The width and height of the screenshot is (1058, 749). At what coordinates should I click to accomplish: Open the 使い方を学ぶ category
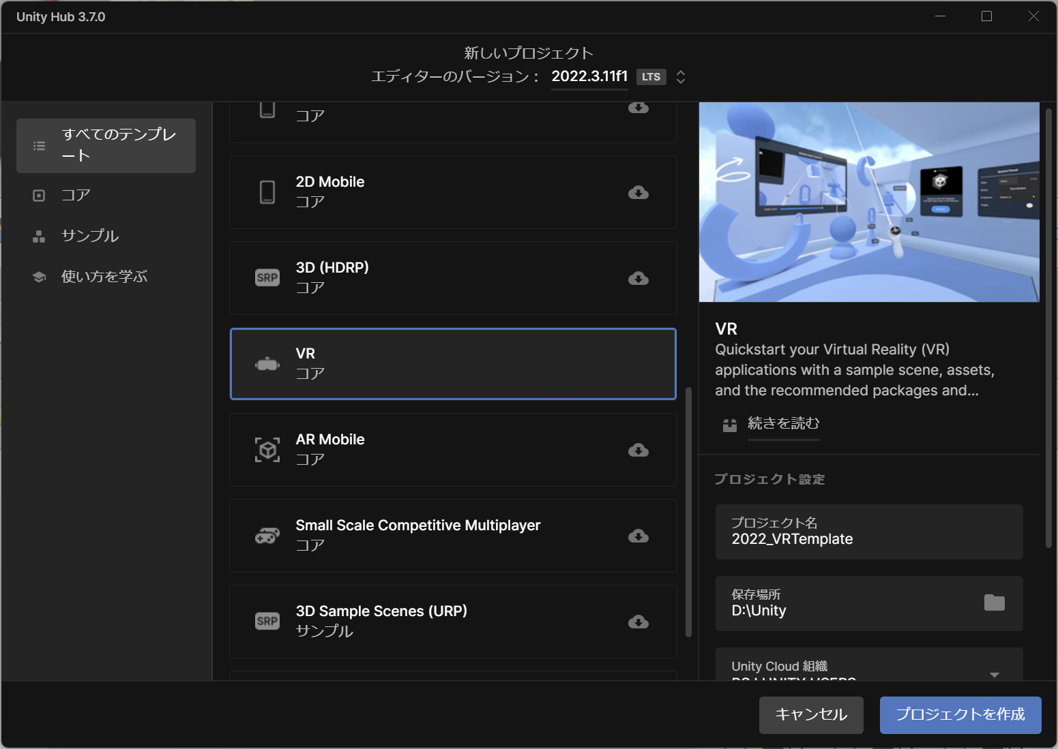point(104,277)
